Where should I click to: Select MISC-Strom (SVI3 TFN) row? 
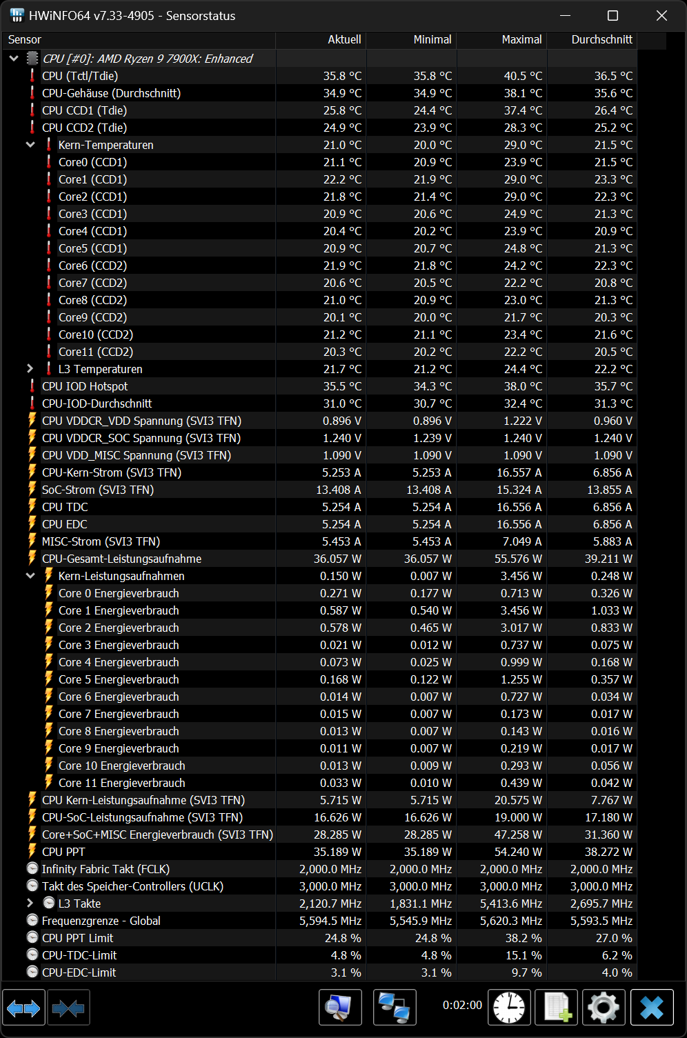pyautogui.click(x=319, y=541)
